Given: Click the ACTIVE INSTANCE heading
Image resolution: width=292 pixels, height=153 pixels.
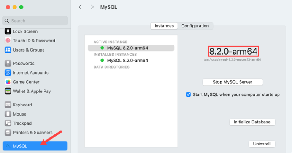Looking at the screenshot, I should click(x=110, y=42).
